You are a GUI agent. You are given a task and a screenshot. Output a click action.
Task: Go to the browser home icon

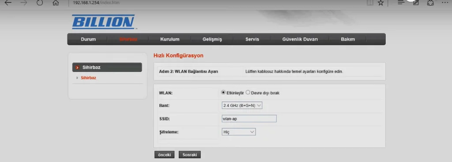56,3
